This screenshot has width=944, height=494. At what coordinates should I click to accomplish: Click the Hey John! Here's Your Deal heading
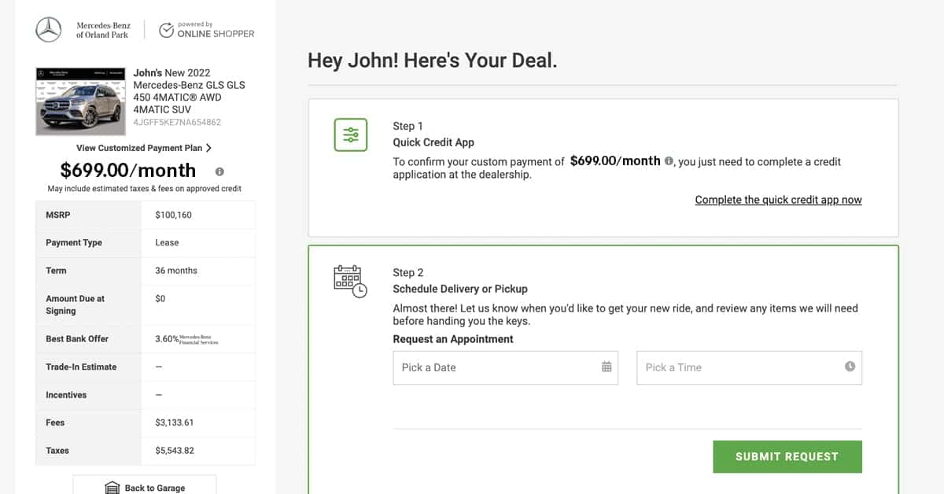point(433,61)
